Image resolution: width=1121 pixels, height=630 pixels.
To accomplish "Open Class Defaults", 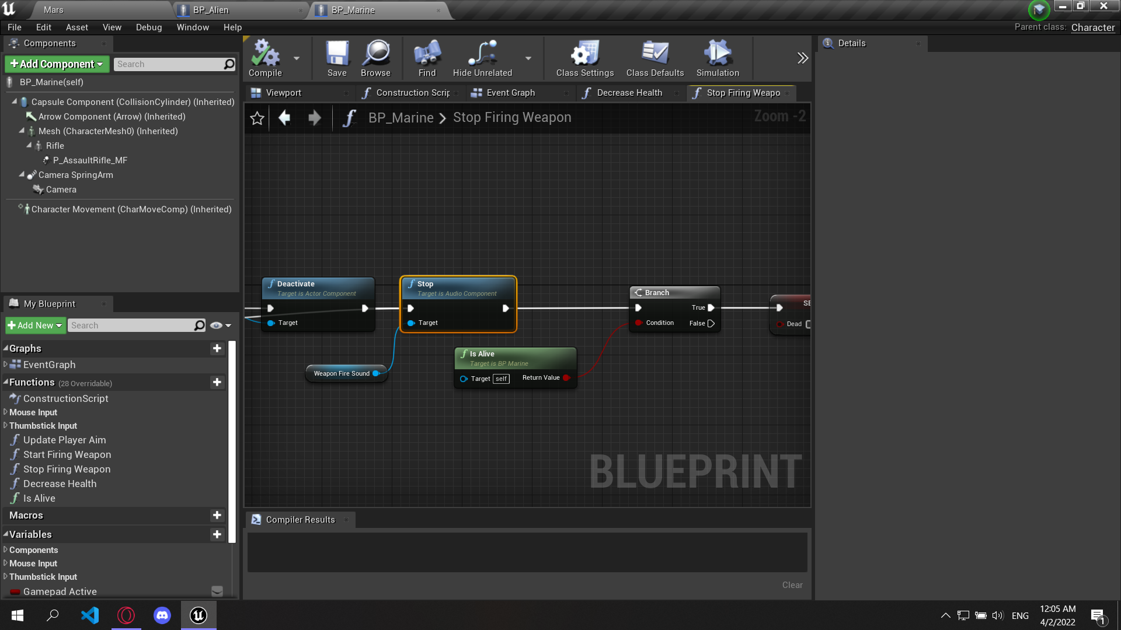I will point(654,58).
